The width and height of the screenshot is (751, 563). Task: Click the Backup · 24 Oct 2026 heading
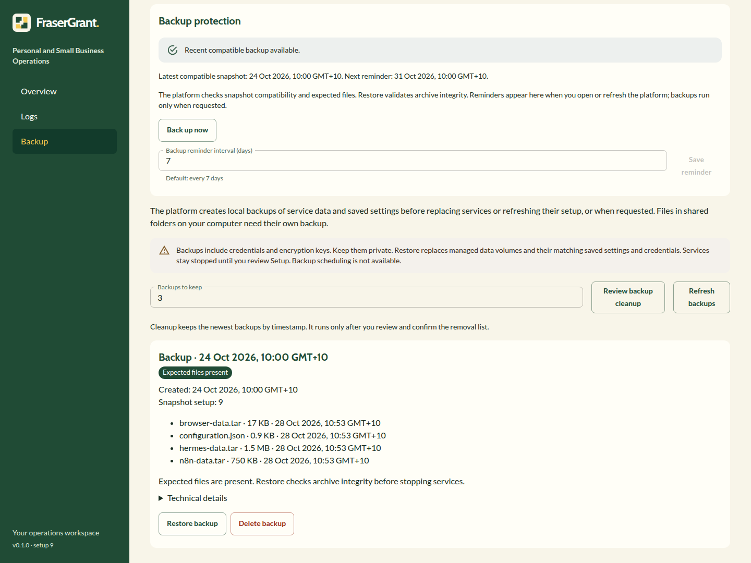[243, 358]
